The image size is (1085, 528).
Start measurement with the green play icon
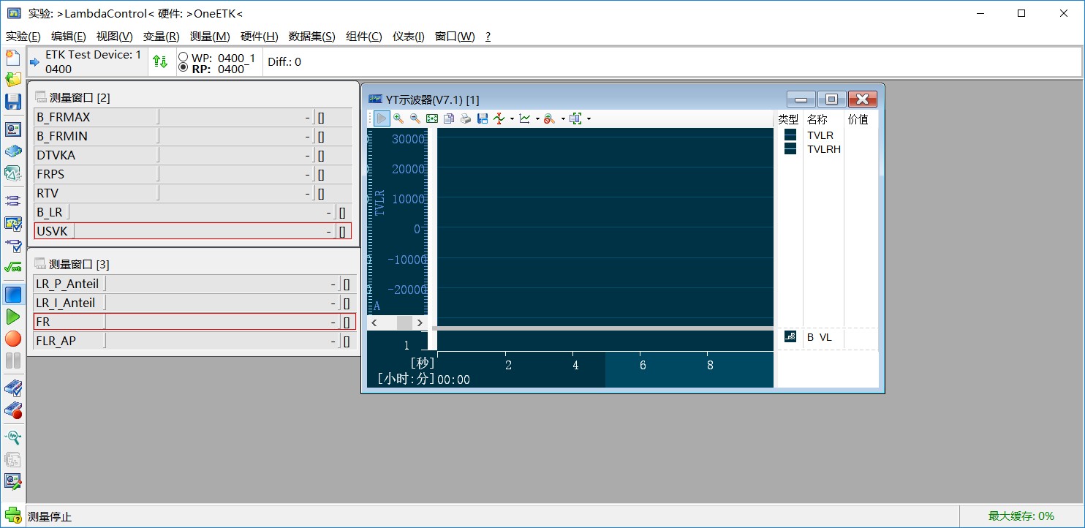[x=13, y=317]
